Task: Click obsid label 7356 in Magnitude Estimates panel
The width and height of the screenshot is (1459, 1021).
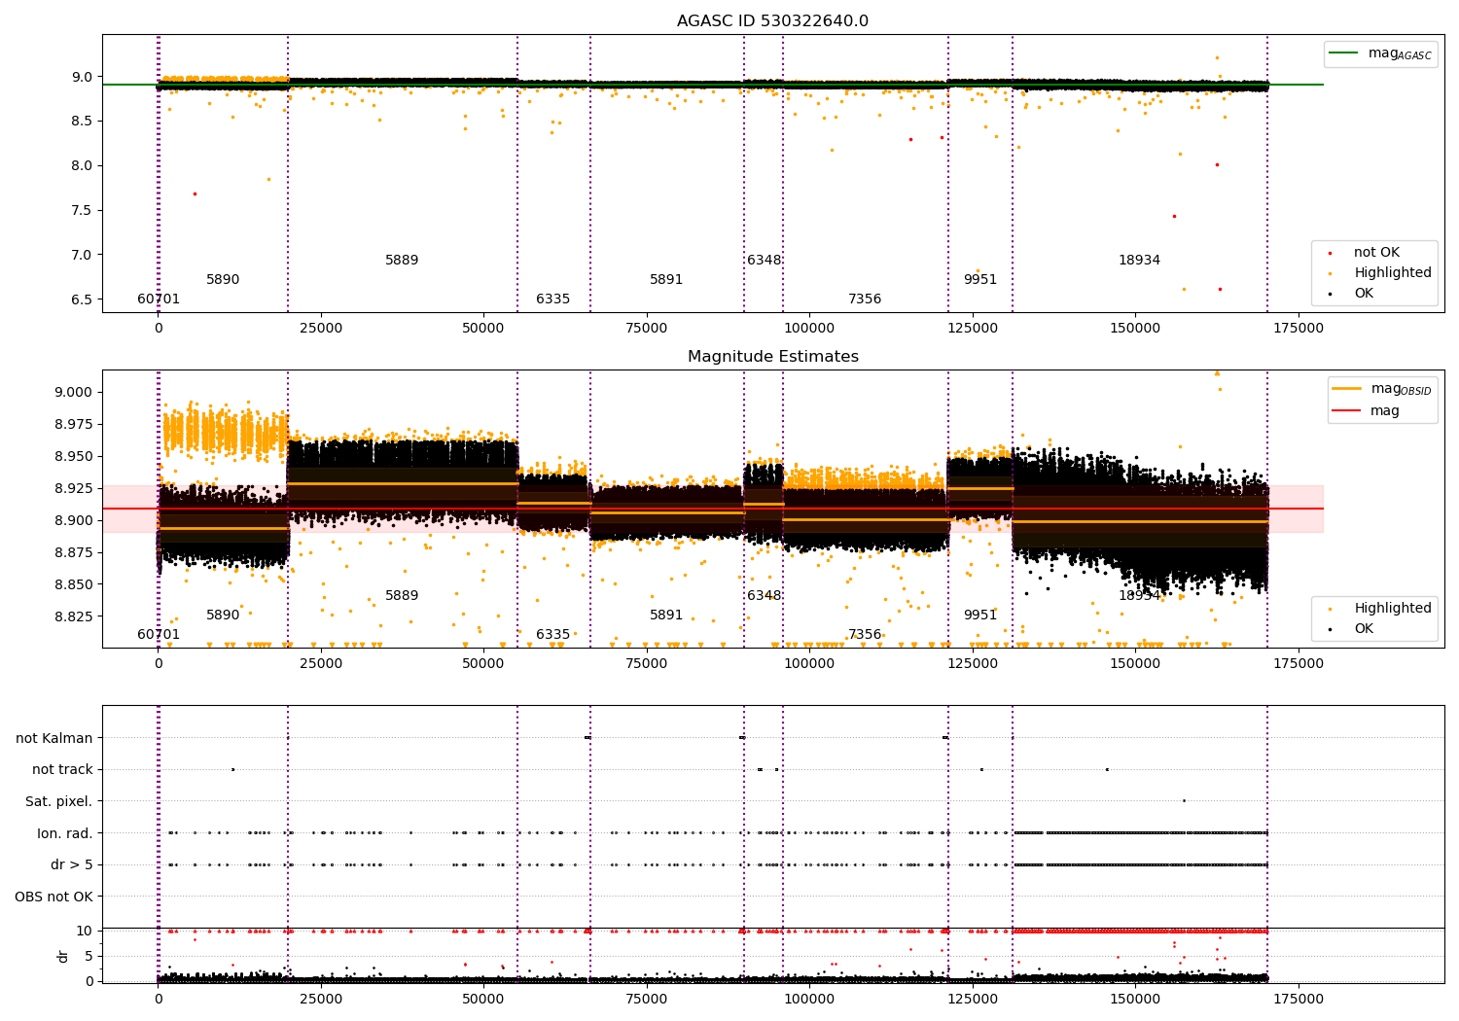Action: pos(865,635)
